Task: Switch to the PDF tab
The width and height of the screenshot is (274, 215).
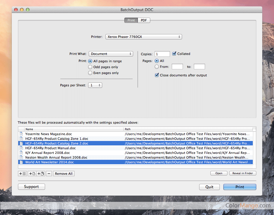Action: 144,20
